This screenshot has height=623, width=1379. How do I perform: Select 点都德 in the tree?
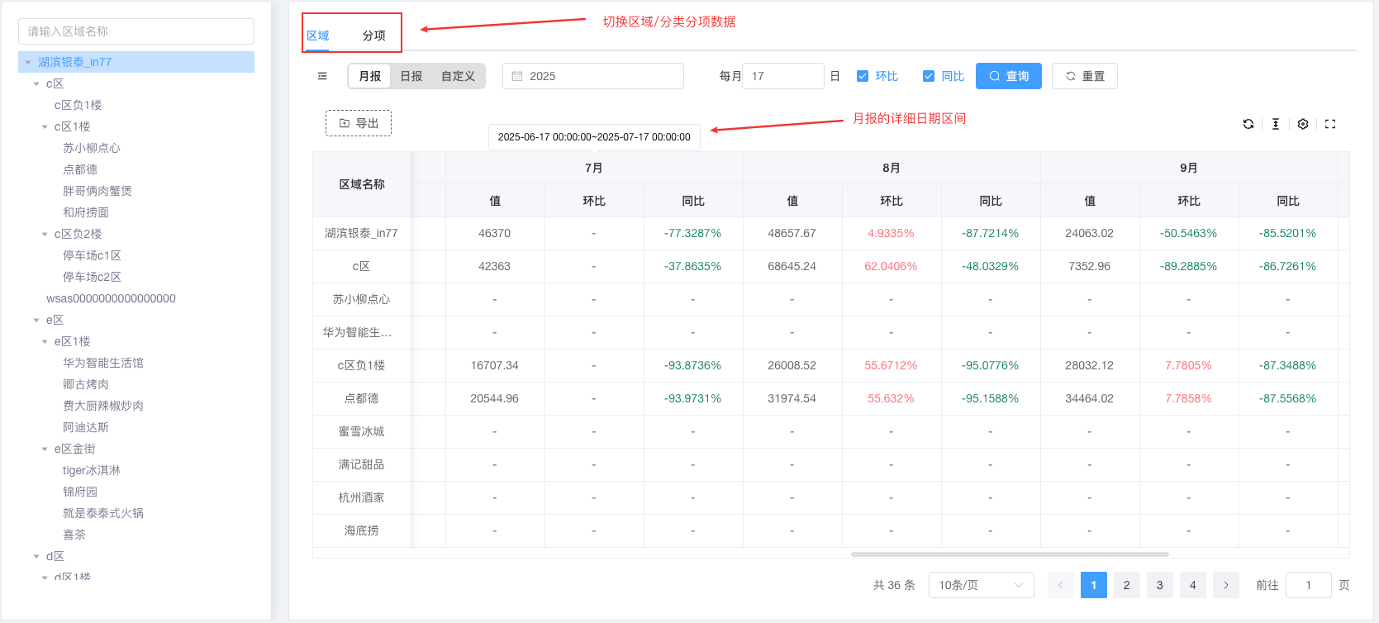[80, 169]
